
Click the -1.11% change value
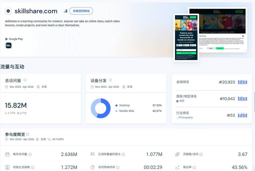(10, 113)
